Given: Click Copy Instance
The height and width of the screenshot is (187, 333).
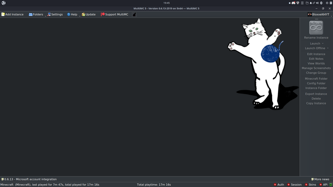Looking at the screenshot, I should click(x=316, y=103).
